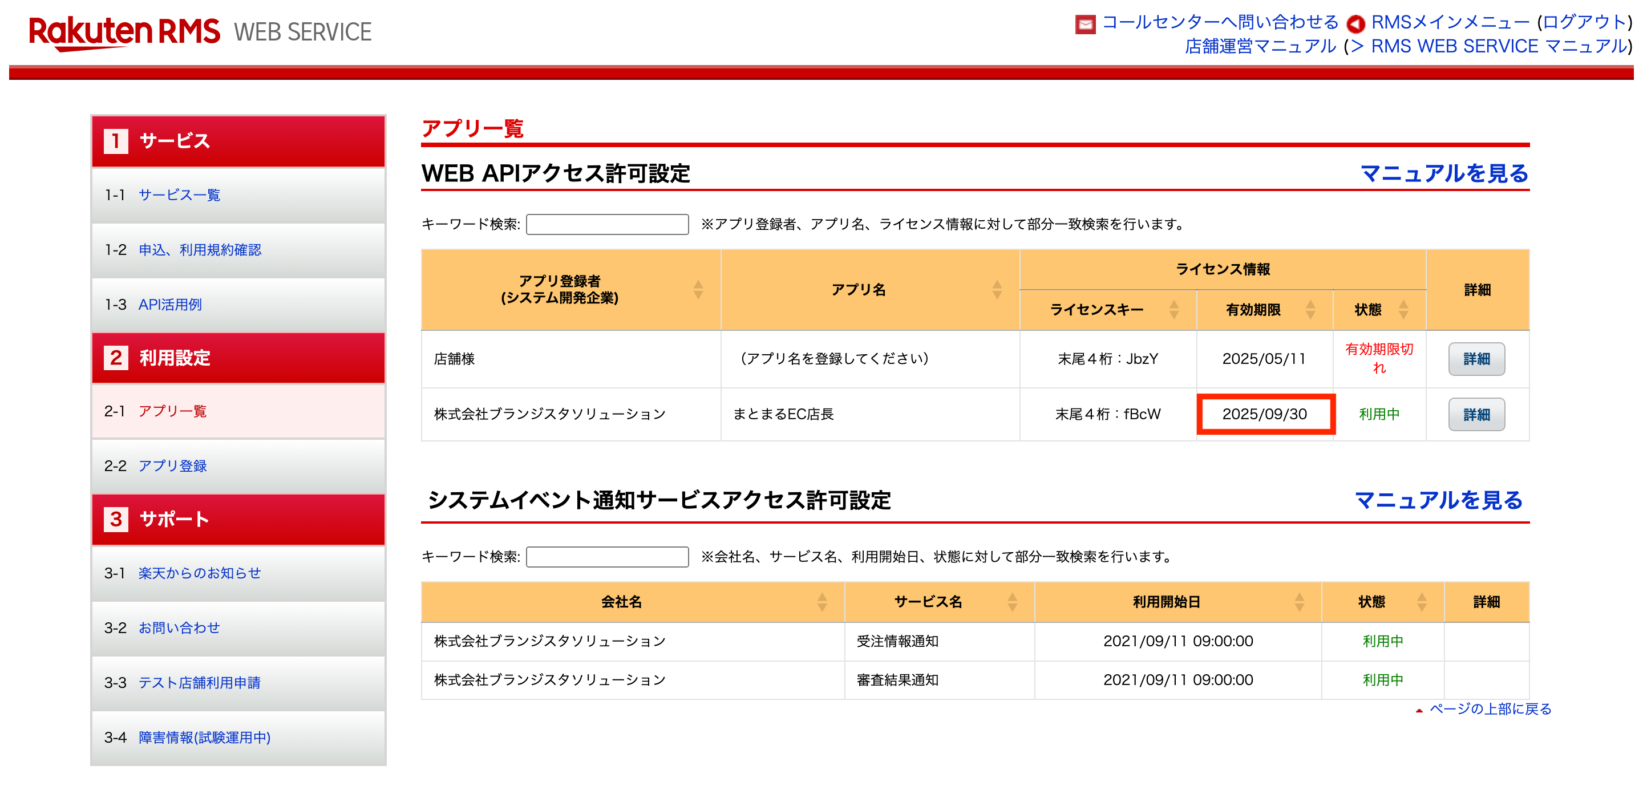The image size is (1643, 802).
Task: Open アプリ登録 in sidebar
Action: pos(172,466)
